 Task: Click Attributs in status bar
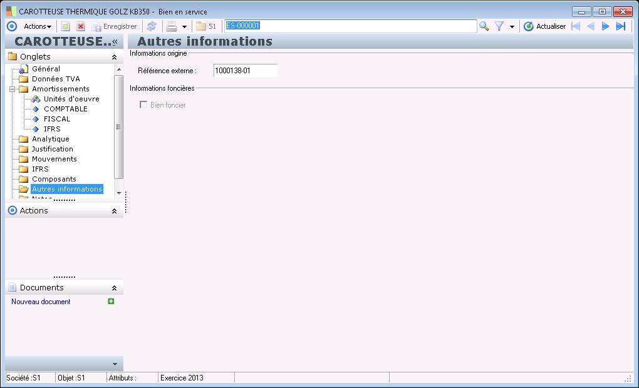pos(122,378)
